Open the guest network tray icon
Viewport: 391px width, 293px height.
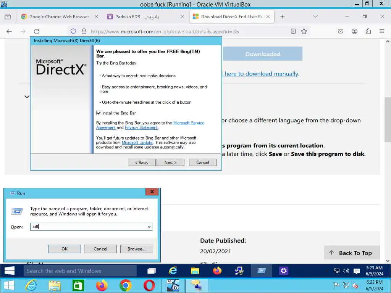337,271
